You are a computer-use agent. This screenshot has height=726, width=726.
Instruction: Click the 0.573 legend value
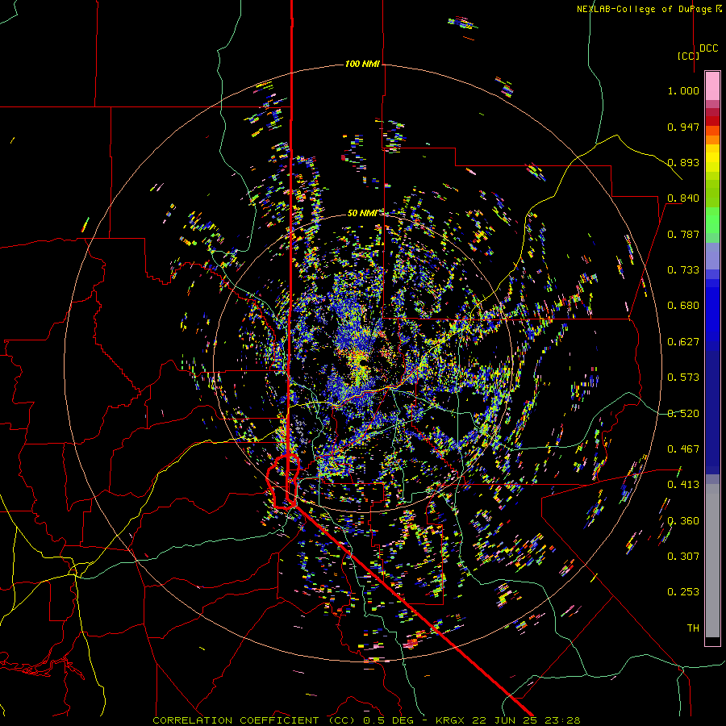pos(683,378)
